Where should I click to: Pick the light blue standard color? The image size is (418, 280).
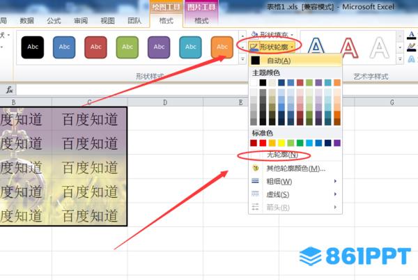click(x=309, y=143)
